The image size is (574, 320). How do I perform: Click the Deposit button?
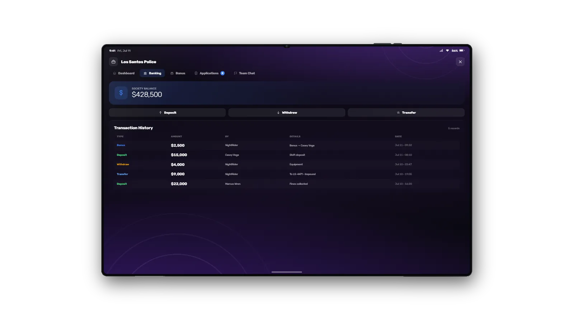(x=168, y=113)
